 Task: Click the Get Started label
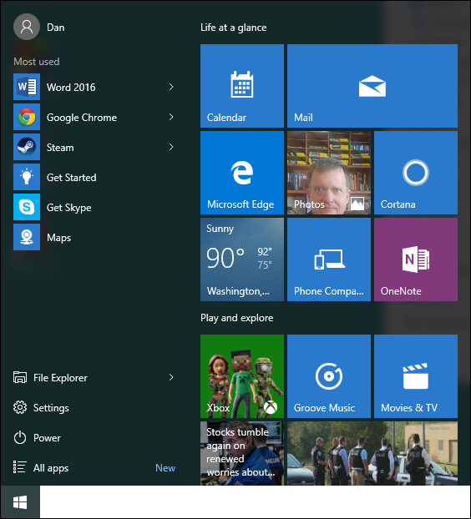71,178
